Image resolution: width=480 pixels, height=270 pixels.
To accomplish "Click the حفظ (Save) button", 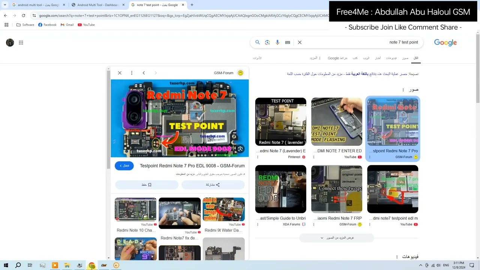I will click(147, 185).
